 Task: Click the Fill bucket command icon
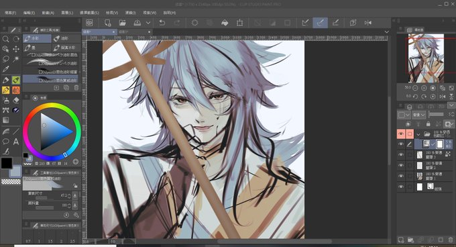[225, 23]
